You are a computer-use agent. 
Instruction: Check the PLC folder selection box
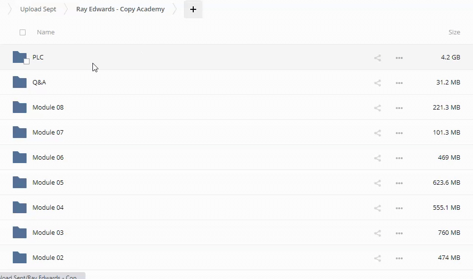click(x=27, y=61)
